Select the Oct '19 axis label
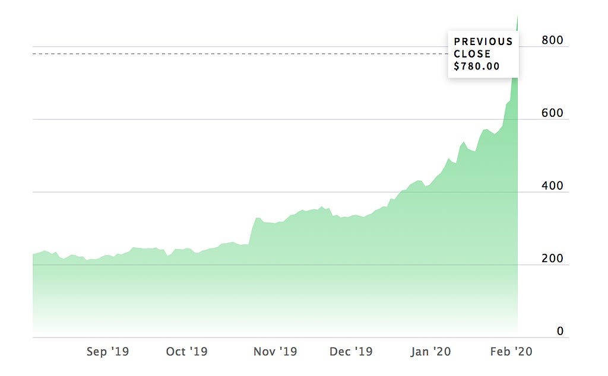The image size is (608, 376). pos(186,352)
